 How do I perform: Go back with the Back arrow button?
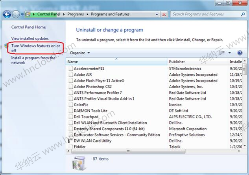[7, 15]
